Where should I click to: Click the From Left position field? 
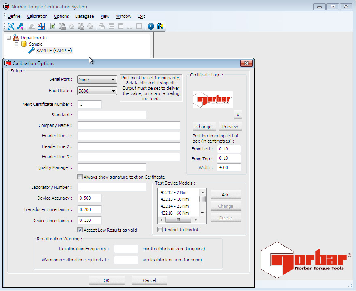tap(229, 149)
